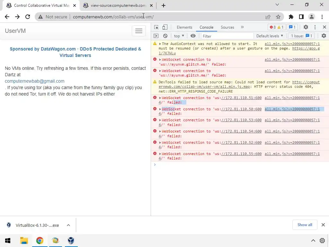Expand the 172.81.110.55 WebSocket error
329x247 pixels.
160,154
